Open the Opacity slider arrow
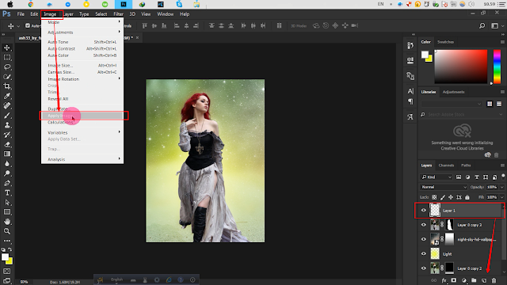The width and height of the screenshot is (507, 285). [501, 187]
